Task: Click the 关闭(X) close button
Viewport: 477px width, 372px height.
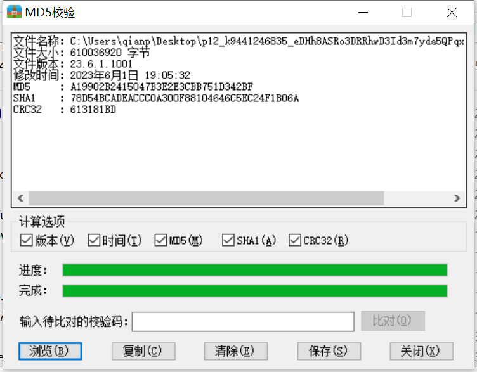Action: (x=422, y=351)
